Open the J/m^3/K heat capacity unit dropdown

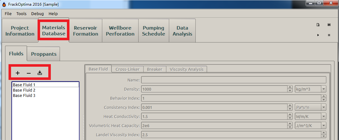pyautogui.click(x=311, y=126)
